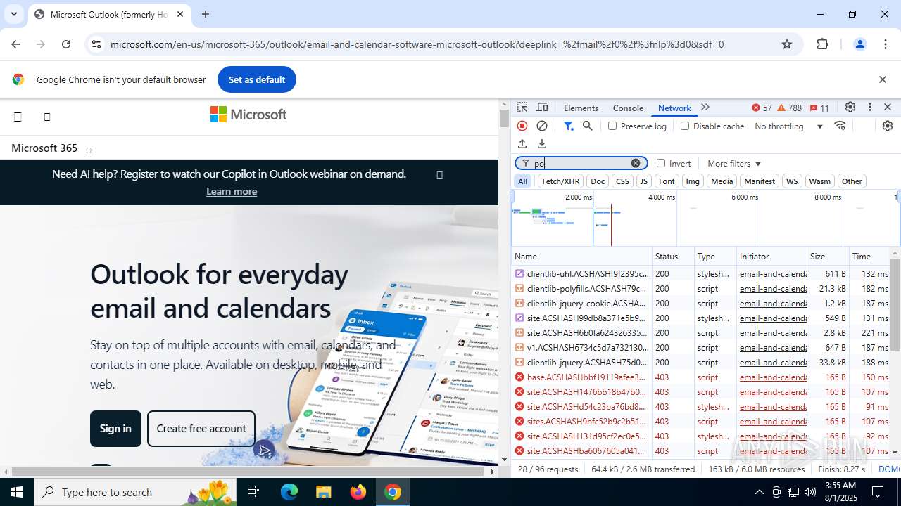Viewport: 901px width, 506px height.
Task: Open Chrome profile avatar
Action: (859, 44)
